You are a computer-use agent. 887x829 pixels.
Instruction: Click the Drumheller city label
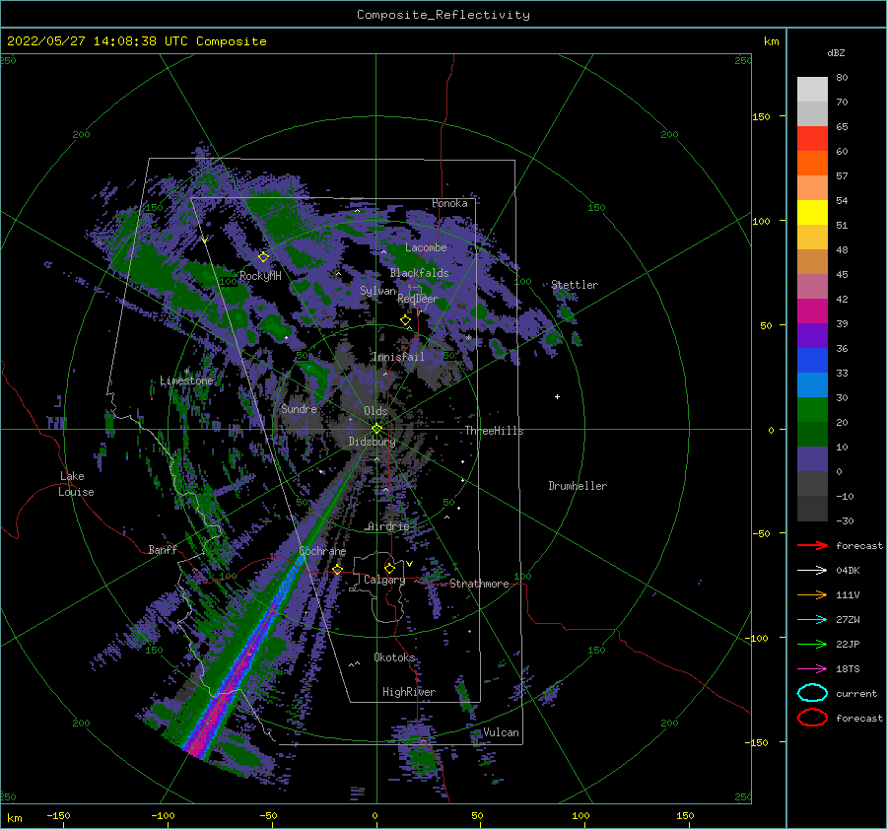(x=578, y=486)
